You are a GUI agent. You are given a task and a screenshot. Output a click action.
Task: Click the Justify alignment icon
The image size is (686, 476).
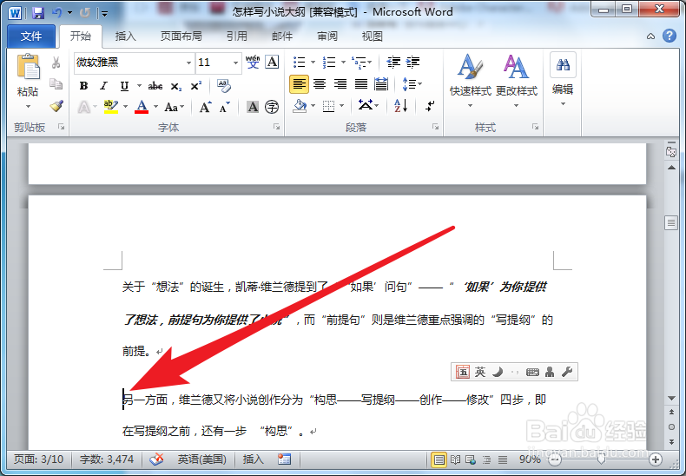point(361,84)
